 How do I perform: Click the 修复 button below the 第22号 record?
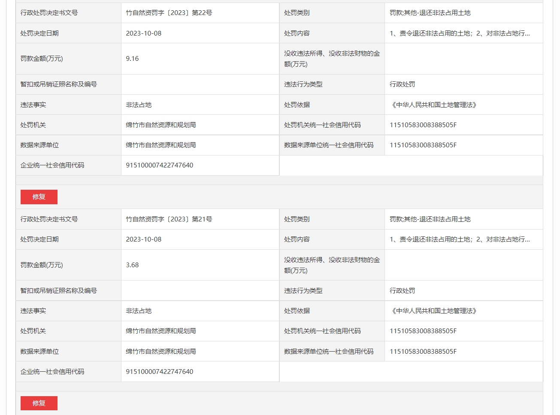tap(39, 197)
